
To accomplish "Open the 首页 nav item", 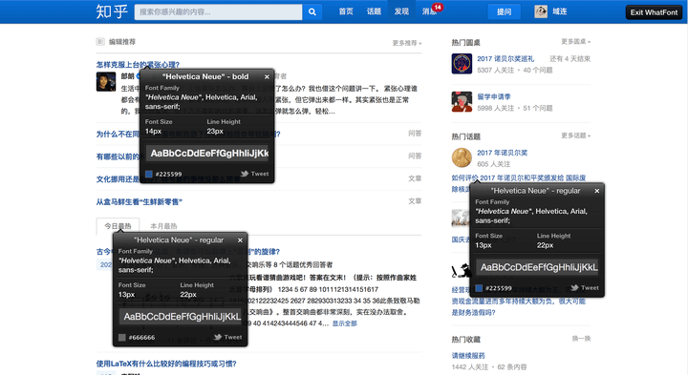I will [346, 11].
